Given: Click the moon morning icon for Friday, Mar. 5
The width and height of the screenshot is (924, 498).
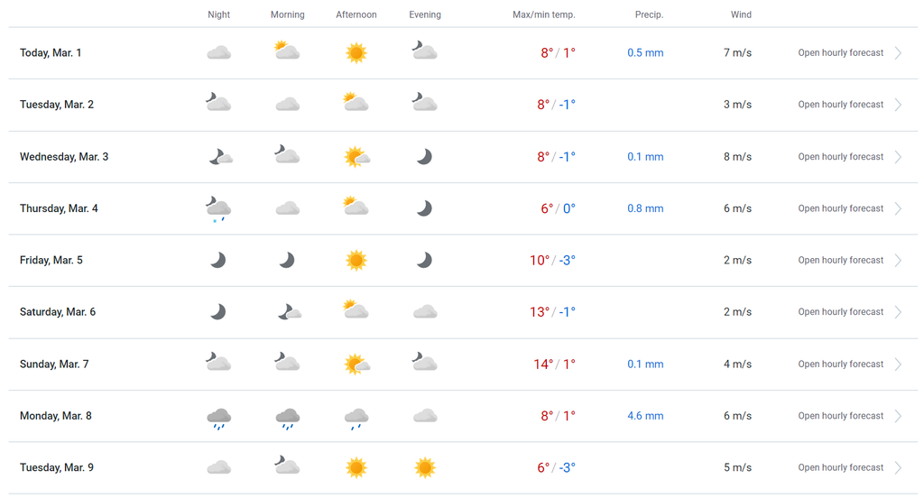Looking at the screenshot, I should [x=287, y=260].
